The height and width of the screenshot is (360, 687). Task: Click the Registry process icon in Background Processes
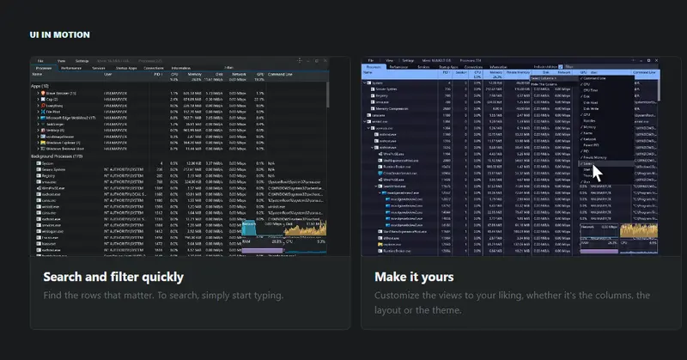39,175
